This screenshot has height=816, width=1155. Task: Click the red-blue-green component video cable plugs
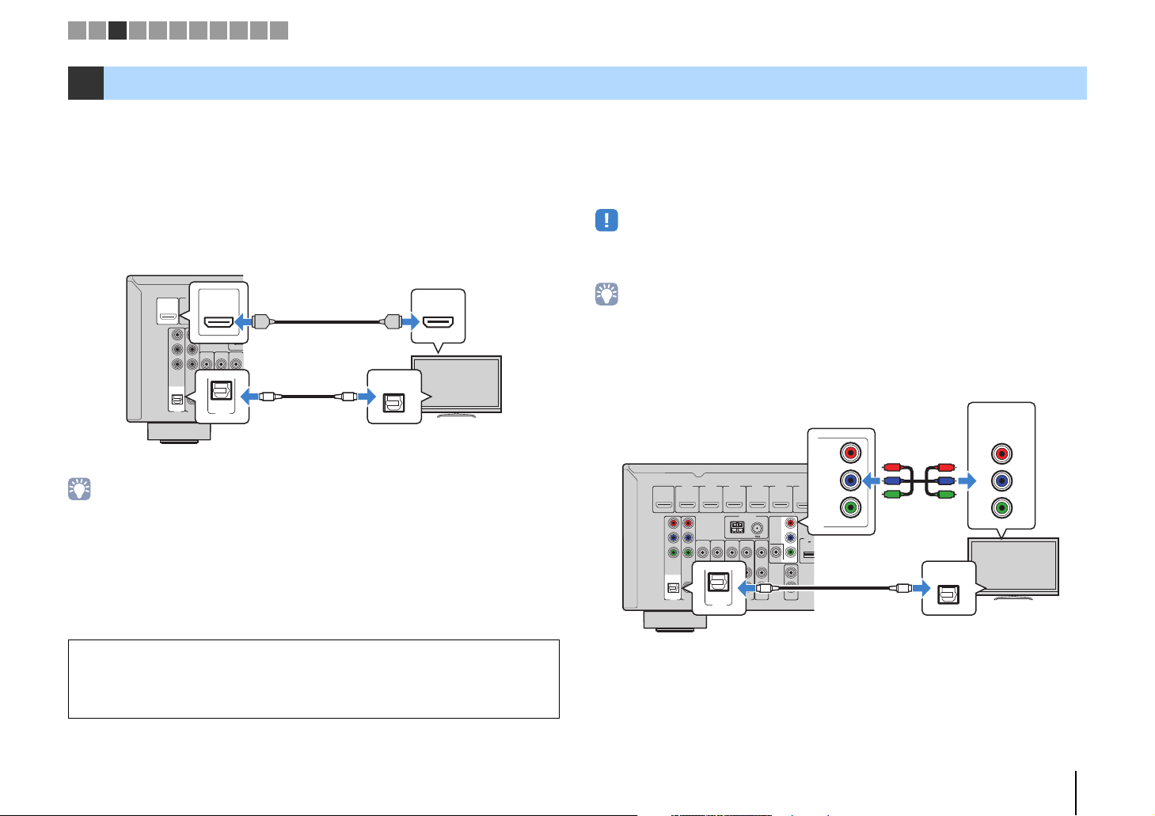pyautogui.click(x=919, y=480)
